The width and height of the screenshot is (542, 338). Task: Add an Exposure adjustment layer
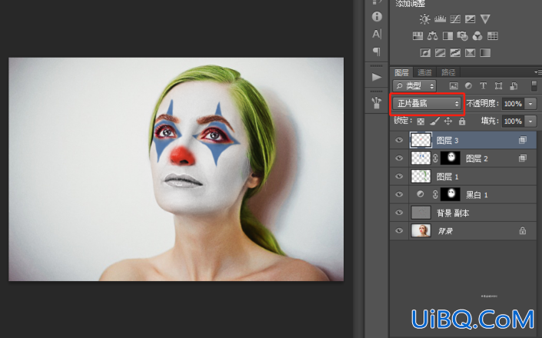coord(470,19)
